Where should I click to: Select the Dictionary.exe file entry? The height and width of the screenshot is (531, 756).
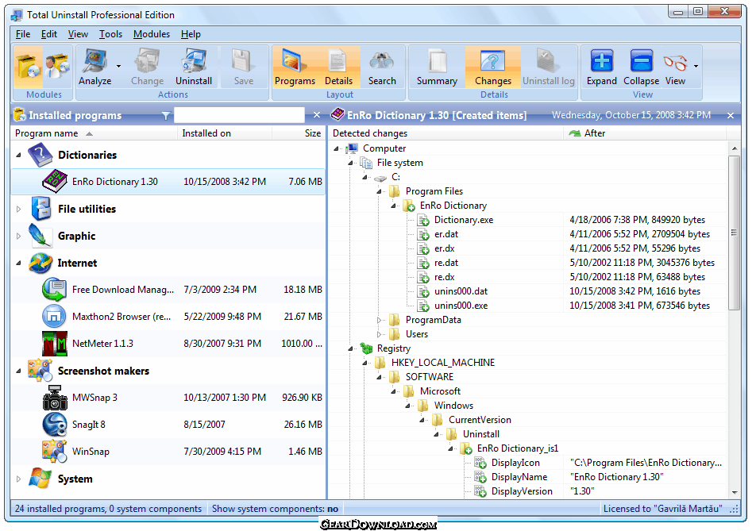click(x=463, y=220)
